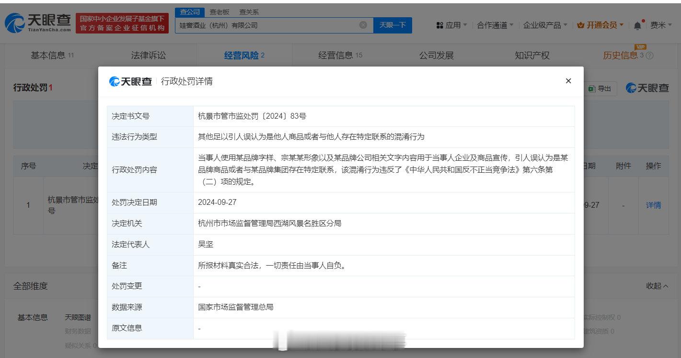Open the 开通会员 dropdown
The image size is (681, 358).
pos(600,25)
